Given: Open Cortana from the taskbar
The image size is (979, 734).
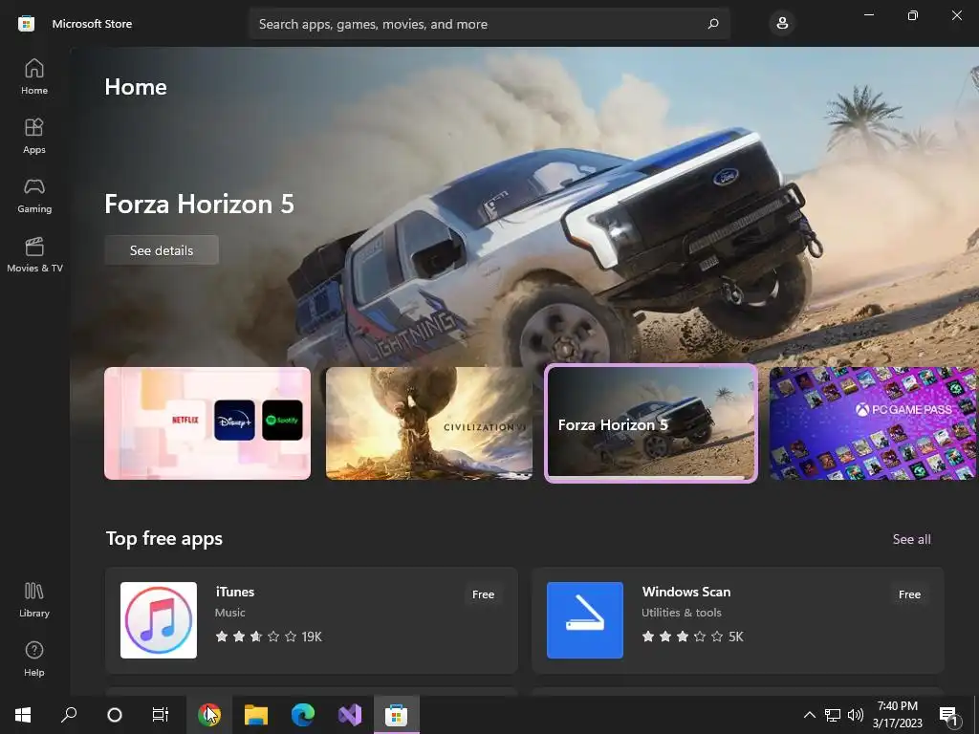Looking at the screenshot, I should pyautogui.click(x=115, y=715).
